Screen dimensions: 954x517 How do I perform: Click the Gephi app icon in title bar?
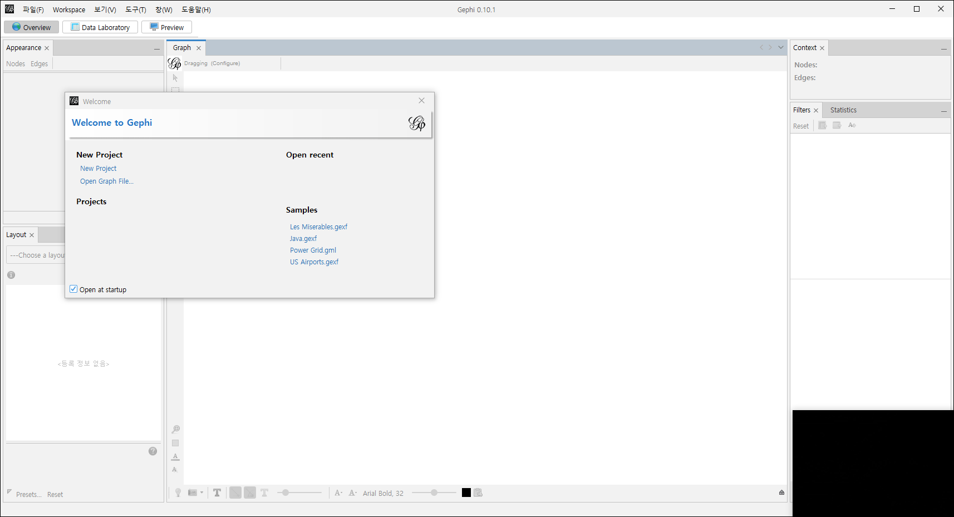pos(9,9)
